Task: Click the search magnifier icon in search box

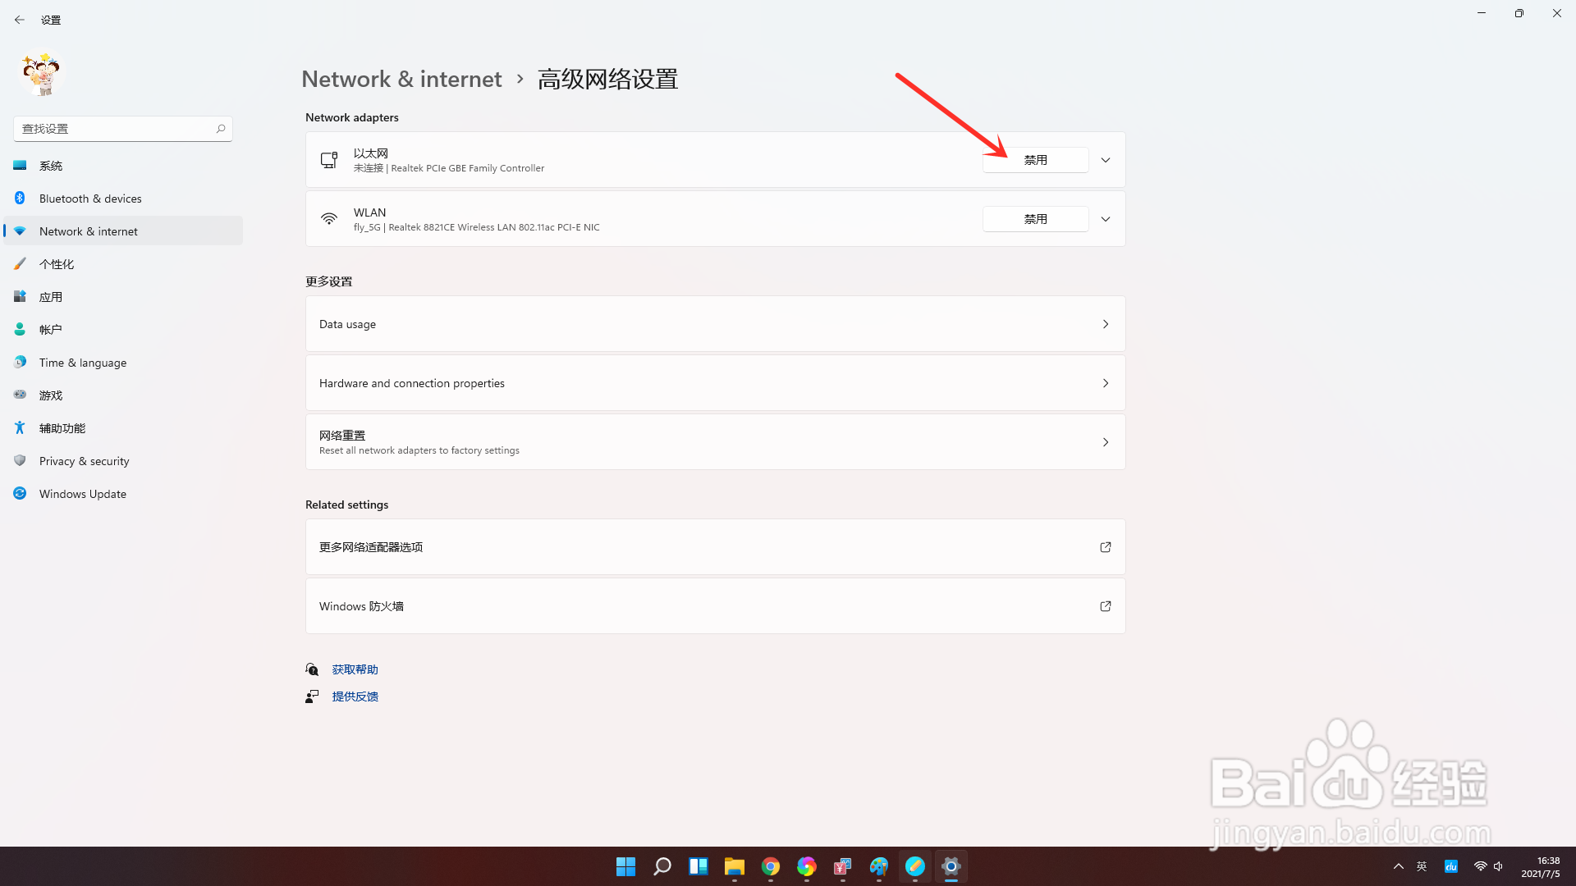Action: (221, 129)
